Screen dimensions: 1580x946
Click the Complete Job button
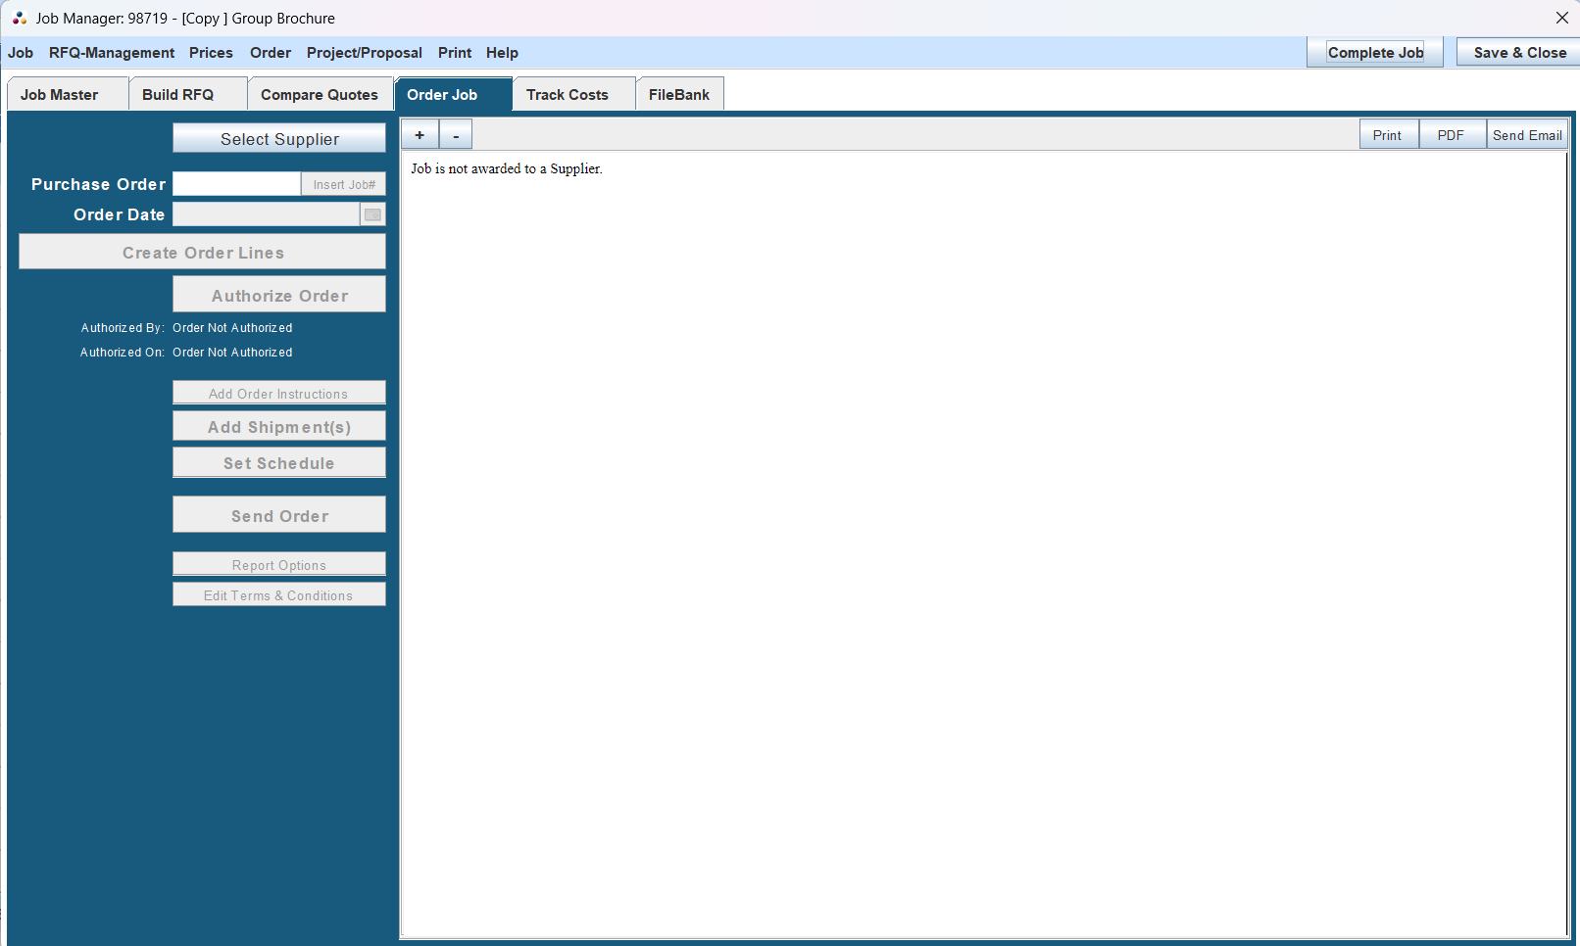point(1375,53)
